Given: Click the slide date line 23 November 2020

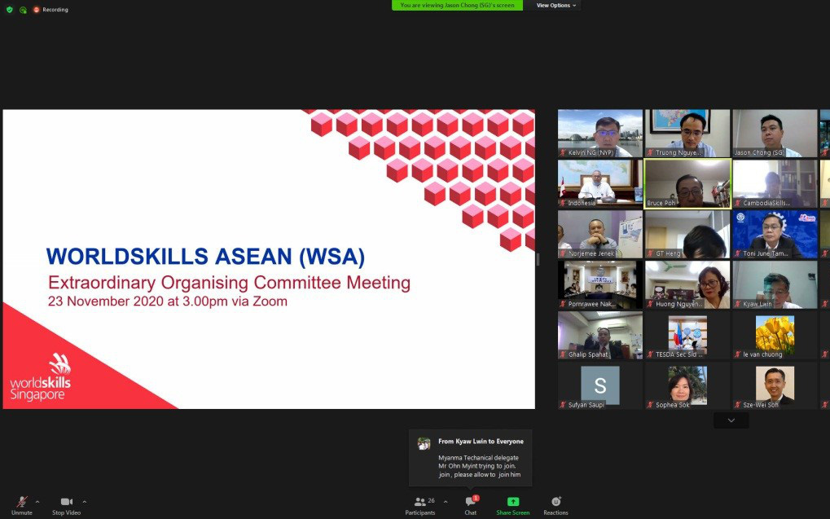Looking at the screenshot, I should tap(167, 301).
